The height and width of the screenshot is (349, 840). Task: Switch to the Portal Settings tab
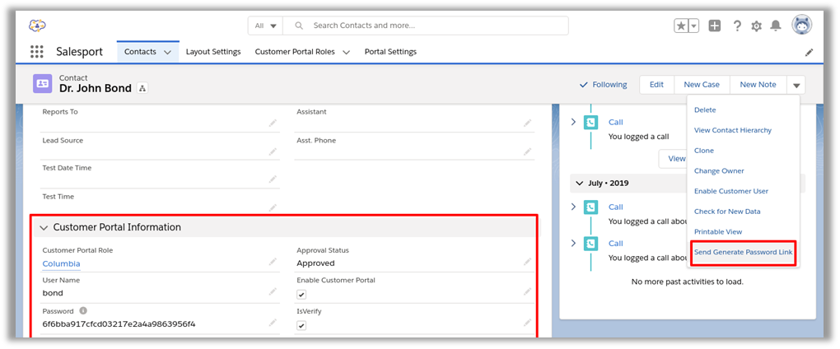390,52
